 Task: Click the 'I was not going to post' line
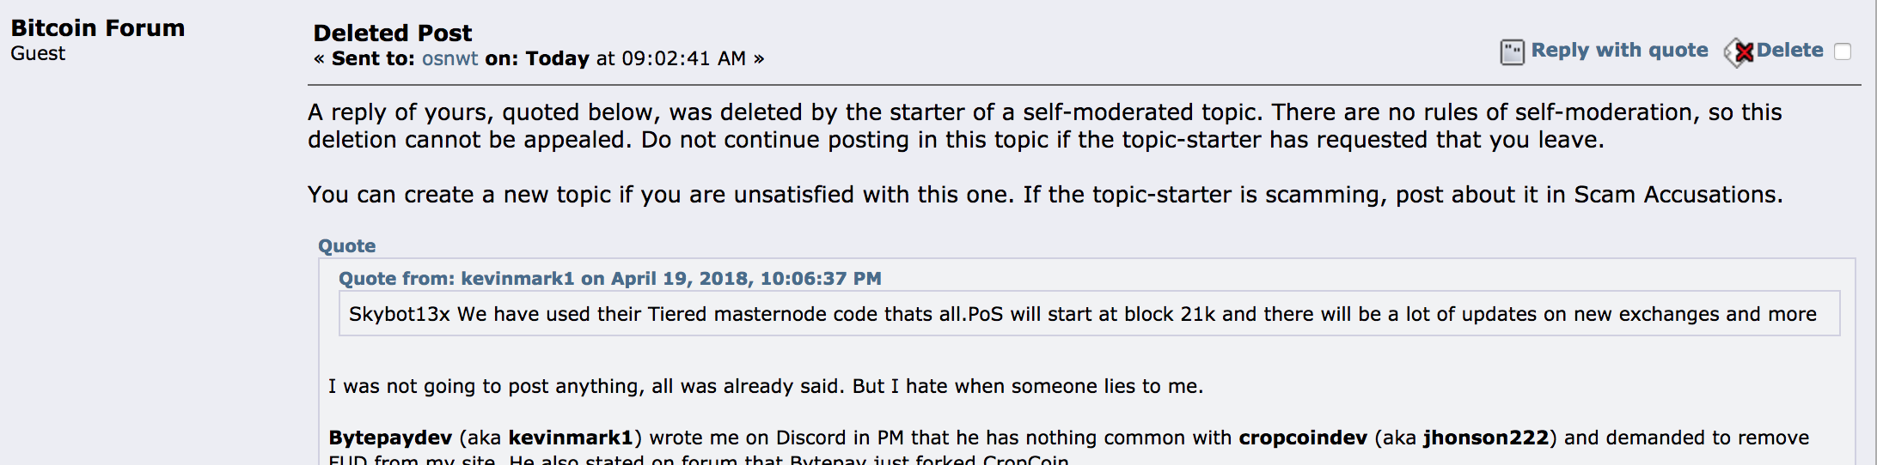tap(766, 386)
